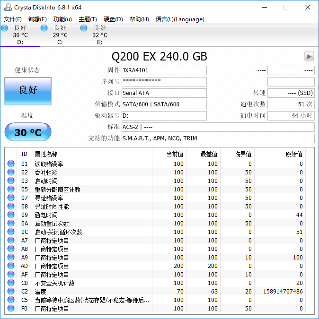Click the status orb for attribute 03
The image size is (319, 319).
[x=11, y=181]
